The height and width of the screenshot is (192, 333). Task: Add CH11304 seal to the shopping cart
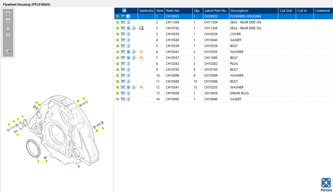[123, 22]
